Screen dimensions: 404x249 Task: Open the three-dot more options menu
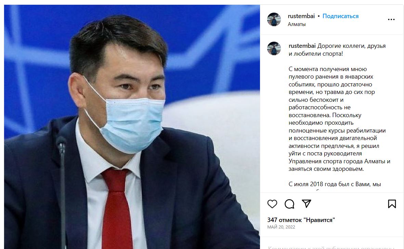(391, 19)
